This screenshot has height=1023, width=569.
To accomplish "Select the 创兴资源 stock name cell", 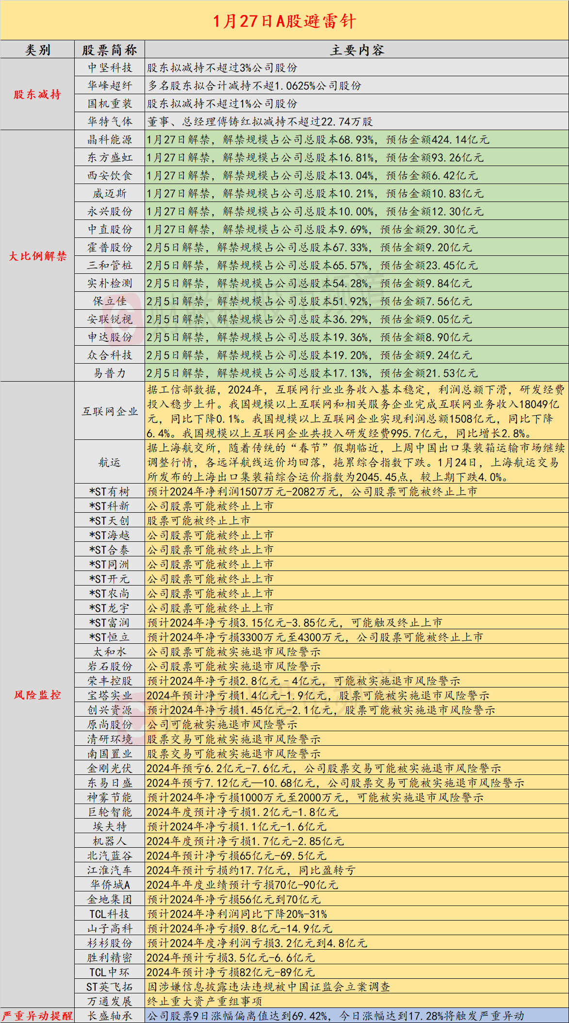I will coord(110,710).
